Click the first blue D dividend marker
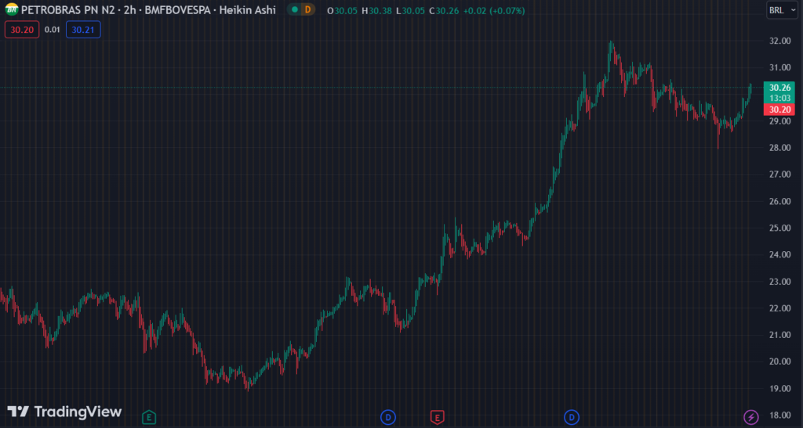The image size is (803, 428). tap(388, 417)
